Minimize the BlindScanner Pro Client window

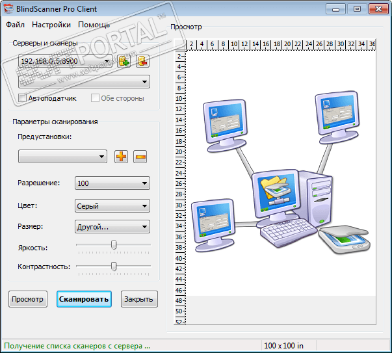point(335,9)
